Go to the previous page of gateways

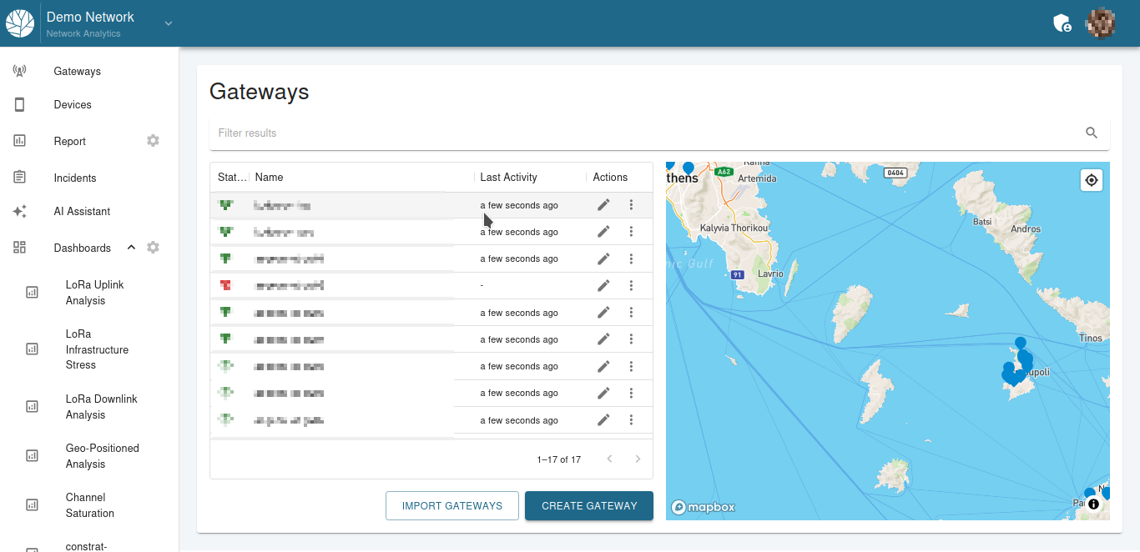click(x=610, y=459)
